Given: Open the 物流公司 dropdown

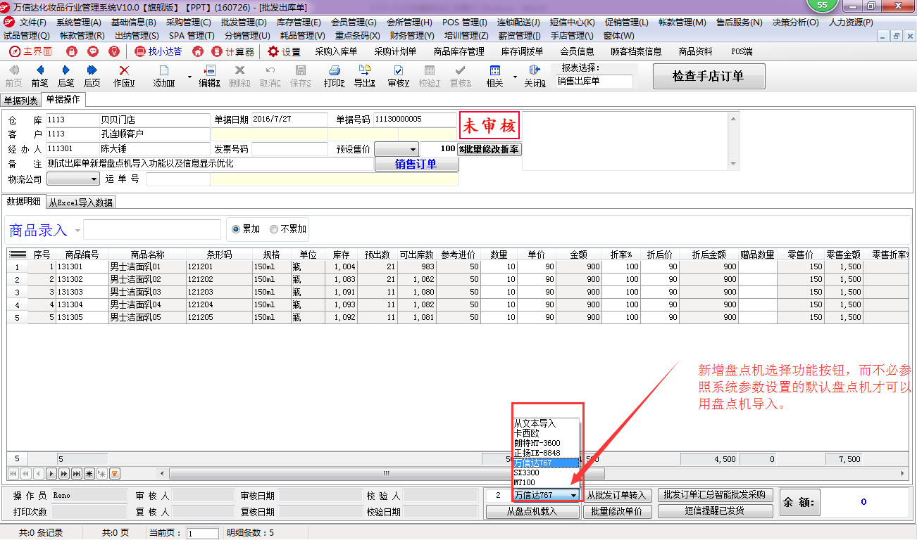Looking at the screenshot, I should 73,179.
